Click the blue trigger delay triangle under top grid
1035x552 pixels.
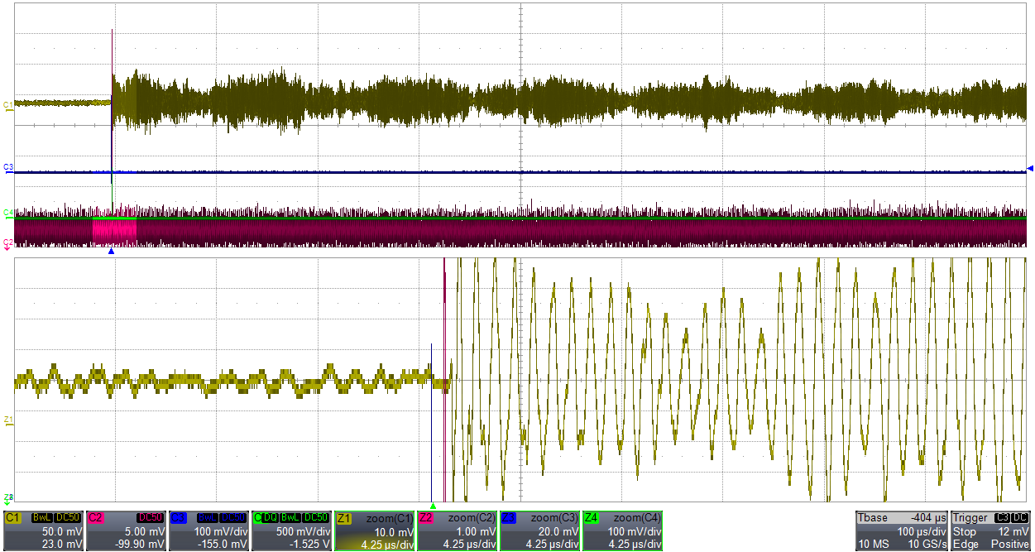[111, 252]
